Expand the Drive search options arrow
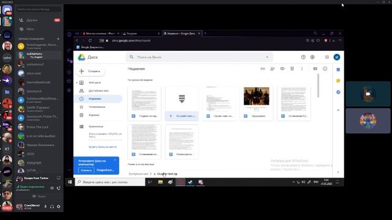The width and height of the screenshot is (392, 220). pyautogui.click(x=267, y=57)
